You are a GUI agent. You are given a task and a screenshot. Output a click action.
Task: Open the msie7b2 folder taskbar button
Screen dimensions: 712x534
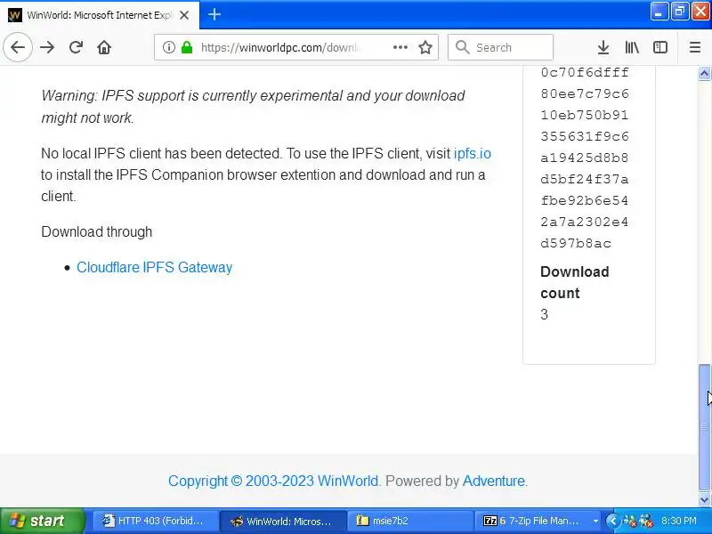409,521
